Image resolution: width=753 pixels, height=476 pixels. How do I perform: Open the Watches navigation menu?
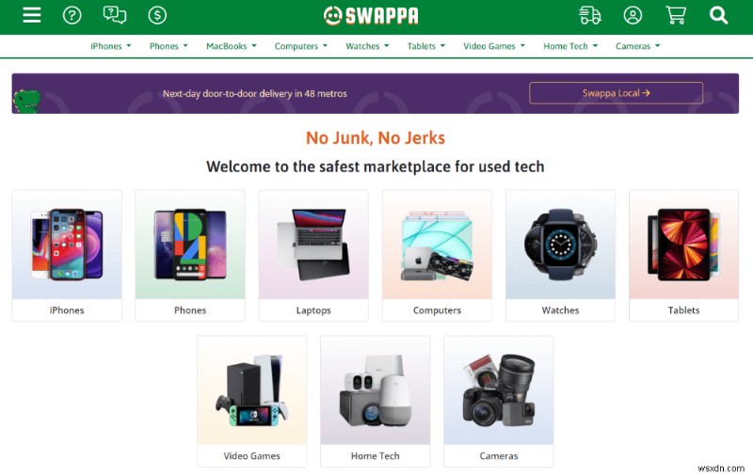pos(367,46)
